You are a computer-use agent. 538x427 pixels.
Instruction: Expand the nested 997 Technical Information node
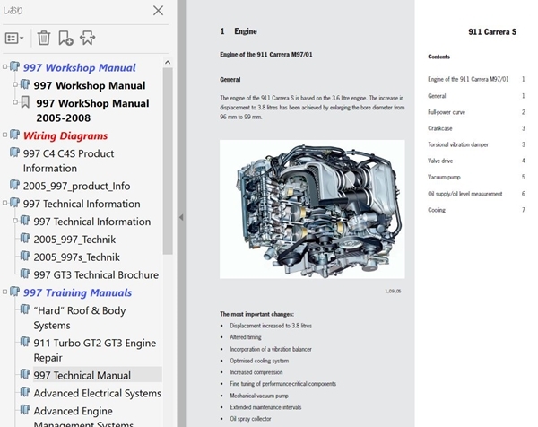point(15,221)
